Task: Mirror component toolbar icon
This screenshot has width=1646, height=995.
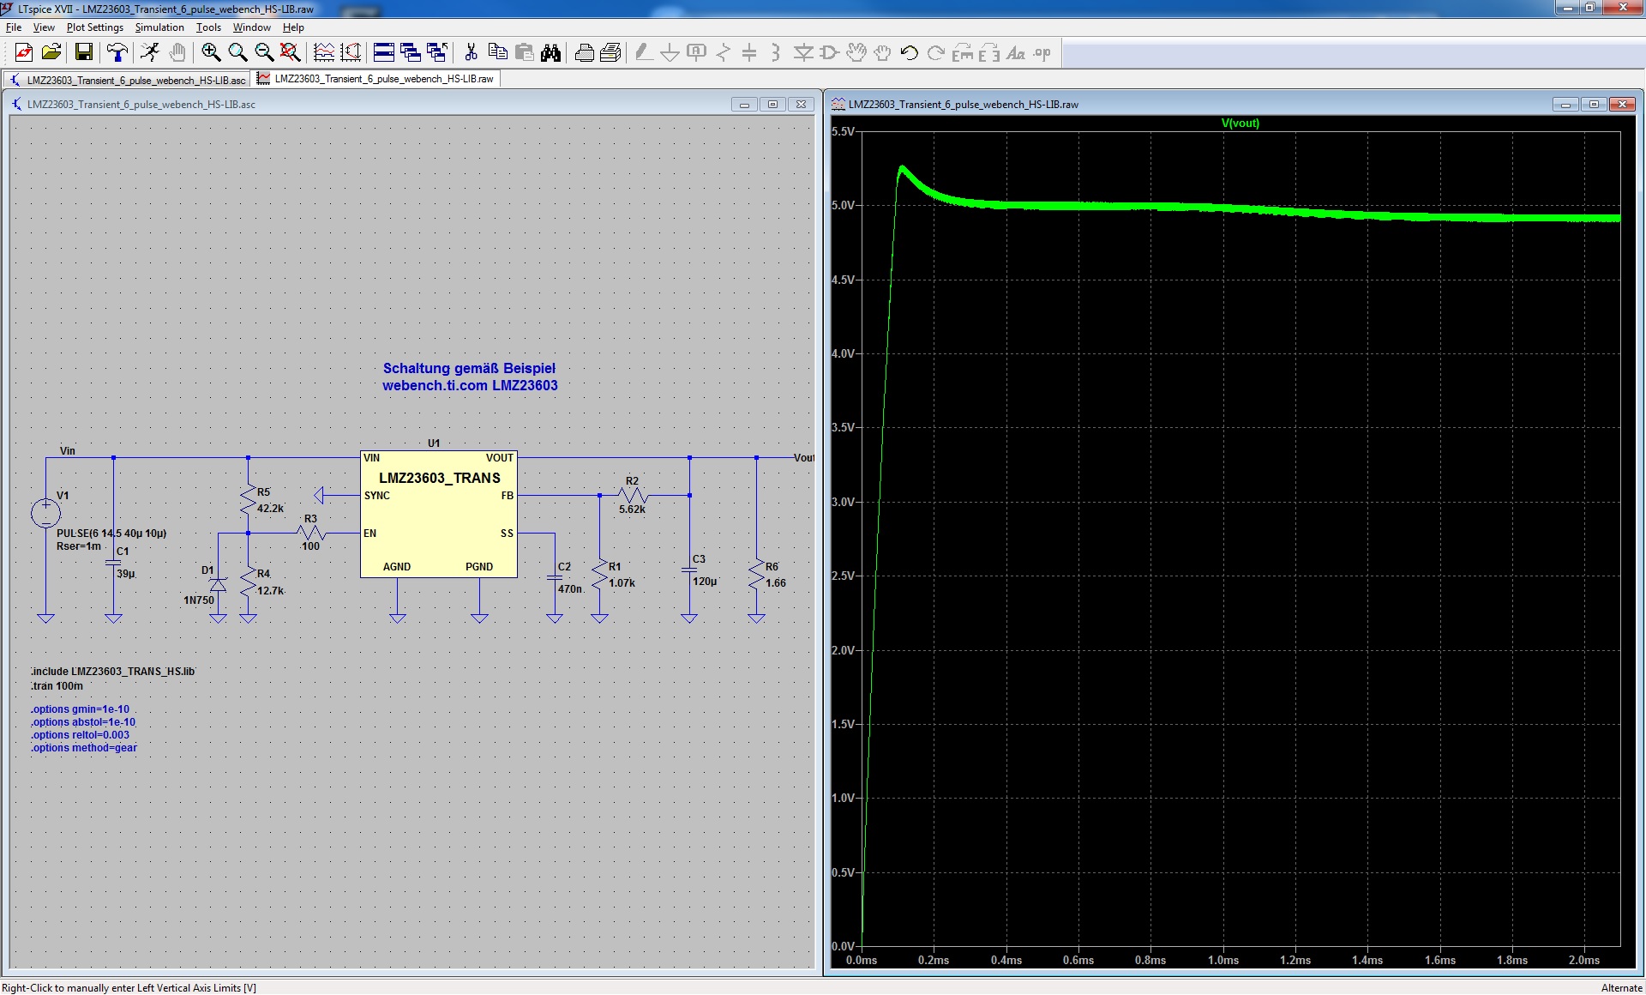Action: [x=989, y=53]
